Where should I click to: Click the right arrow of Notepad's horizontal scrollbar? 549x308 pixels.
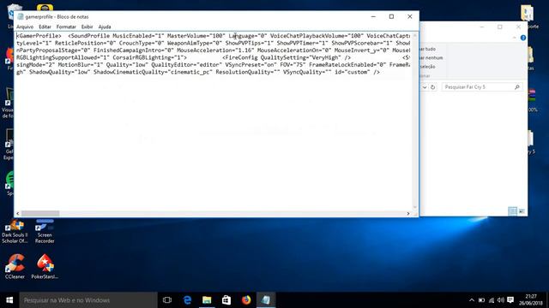pyautogui.click(x=408, y=213)
